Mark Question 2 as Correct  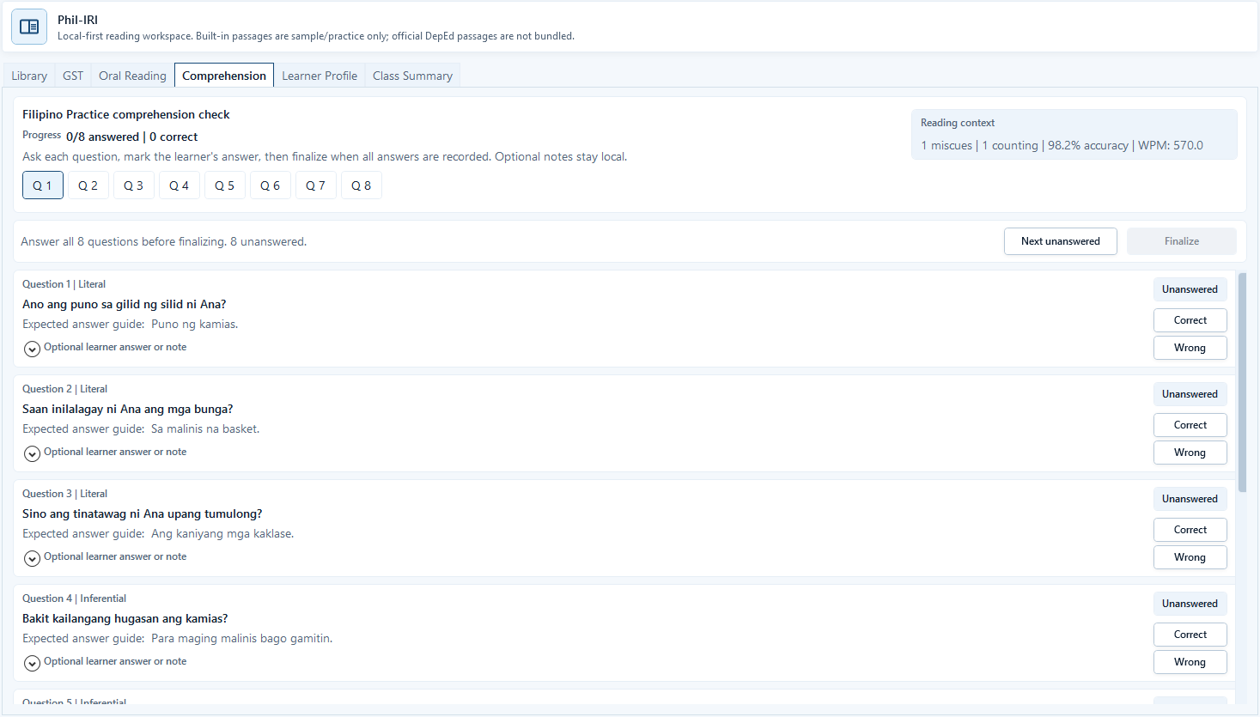(x=1190, y=425)
